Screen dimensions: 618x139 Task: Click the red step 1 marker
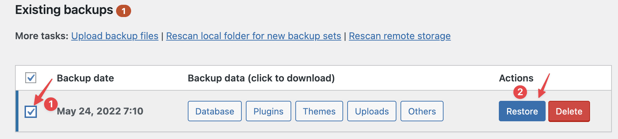(x=51, y=104)
